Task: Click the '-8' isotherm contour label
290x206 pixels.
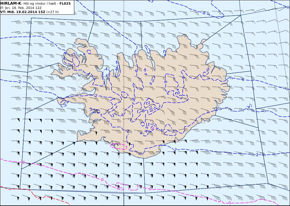Action: [204, 13]
